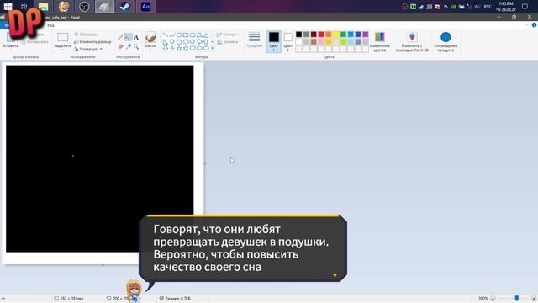Open Adobe Audition from the taskbar

click(145, 7)
